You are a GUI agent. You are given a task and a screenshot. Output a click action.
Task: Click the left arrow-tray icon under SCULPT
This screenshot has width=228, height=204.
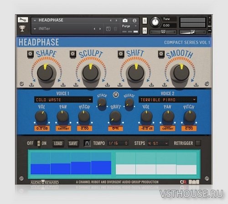(x=76, y=85)
